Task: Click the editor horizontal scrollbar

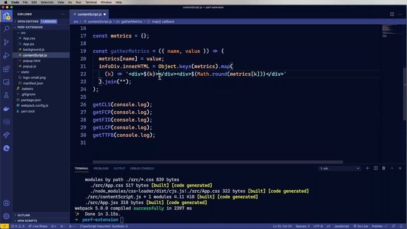Action: [217, 162]
